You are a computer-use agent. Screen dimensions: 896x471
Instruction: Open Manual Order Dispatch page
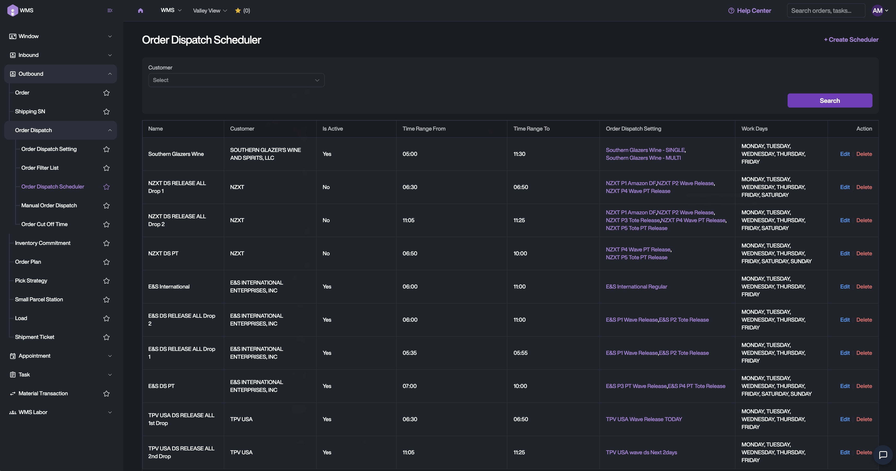point(49,205)
